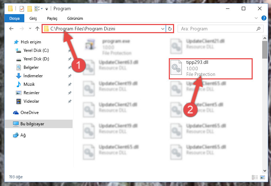
Task: Click the Properties checkmark icon in title bar
Action: tap(22, 9)
